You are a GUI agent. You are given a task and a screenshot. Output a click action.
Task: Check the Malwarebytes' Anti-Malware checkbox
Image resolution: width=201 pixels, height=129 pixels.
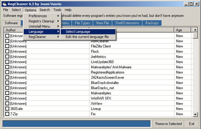(x=7, y=67)
